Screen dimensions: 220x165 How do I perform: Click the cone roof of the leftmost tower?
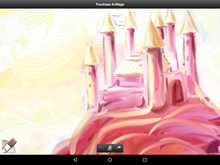pos(91,55)
